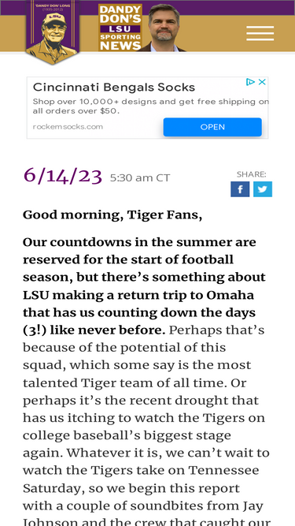Image resolution: width=295 pixels, height=526 pixels.
Task: Click the Dandy Don Long portrait badge
Action: [53, 32]
